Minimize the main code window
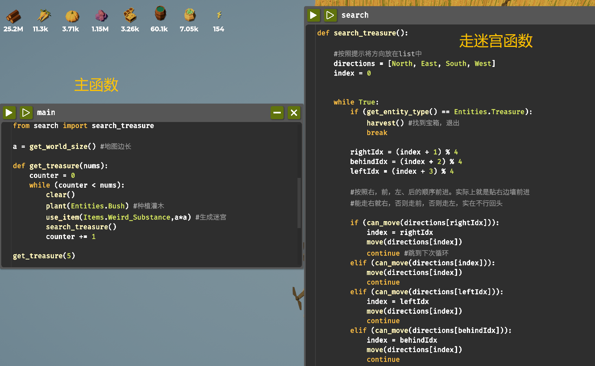The image size is (595, 366). (x=277, y=113)
